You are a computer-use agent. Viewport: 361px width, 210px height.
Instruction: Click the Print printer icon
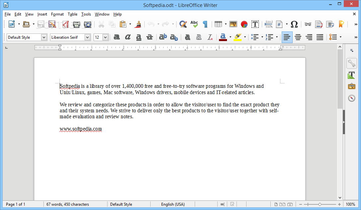coord(76,24)
